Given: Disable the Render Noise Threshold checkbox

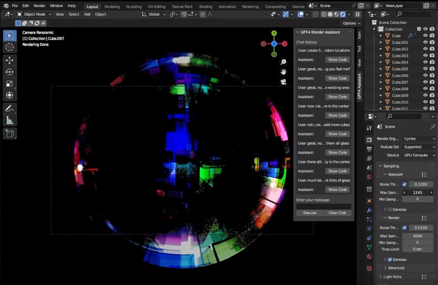Looking at the screenshot, I should (404, 228).
